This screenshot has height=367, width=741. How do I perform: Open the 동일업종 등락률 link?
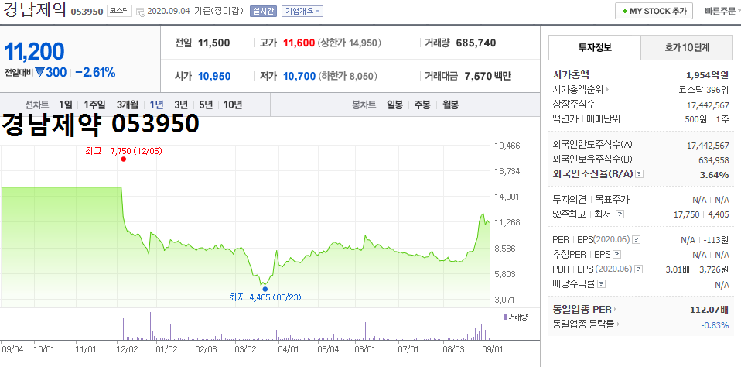tap(583, 324)
